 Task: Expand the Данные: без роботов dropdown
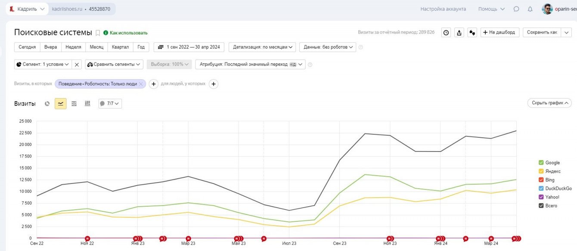click(328, 47)
